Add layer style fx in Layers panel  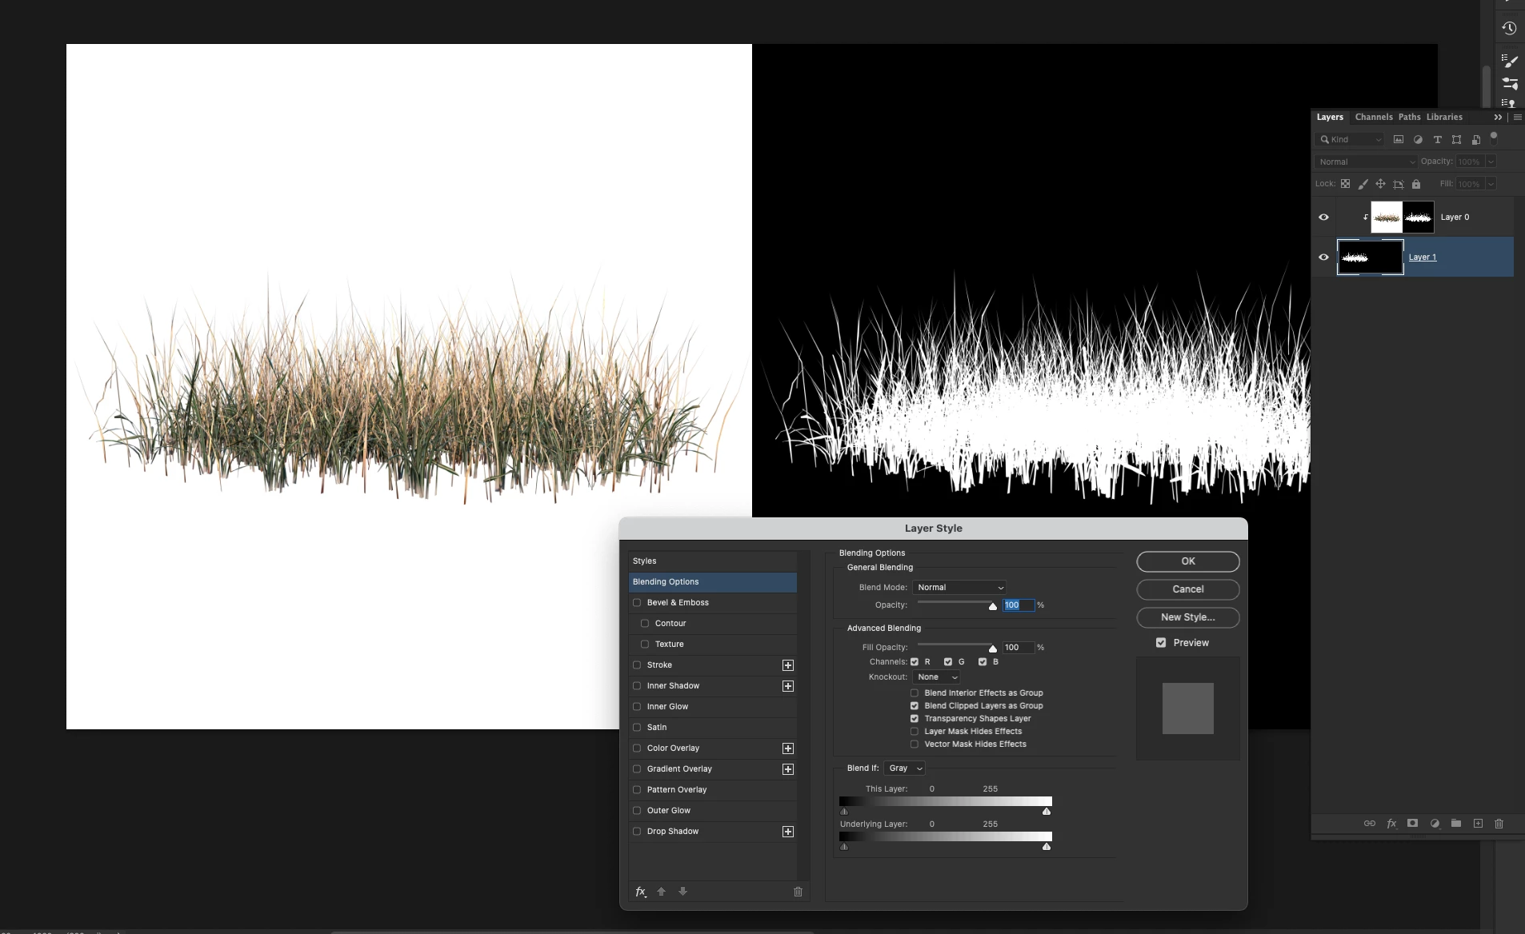[1391, 824]
